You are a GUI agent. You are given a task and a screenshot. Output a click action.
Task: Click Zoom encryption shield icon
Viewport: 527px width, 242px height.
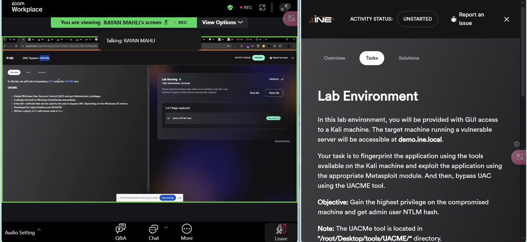pyautogui.click(x=230, y=7)
